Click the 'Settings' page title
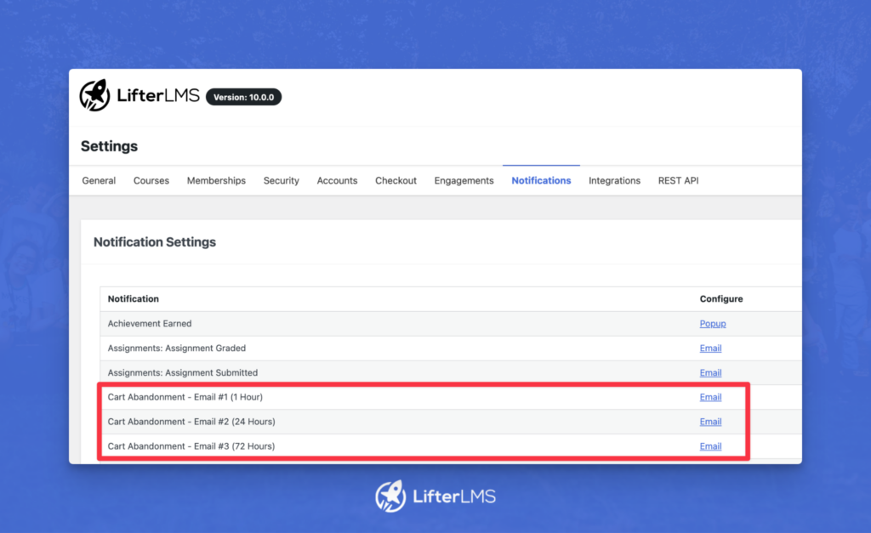Screen dimensions: 871x533 coord(109,146)
